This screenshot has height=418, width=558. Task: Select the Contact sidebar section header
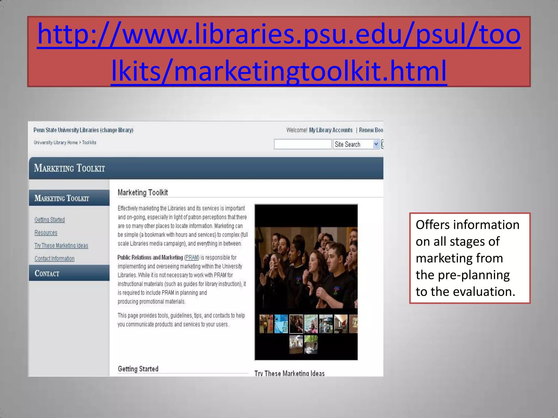click(69, 273)
